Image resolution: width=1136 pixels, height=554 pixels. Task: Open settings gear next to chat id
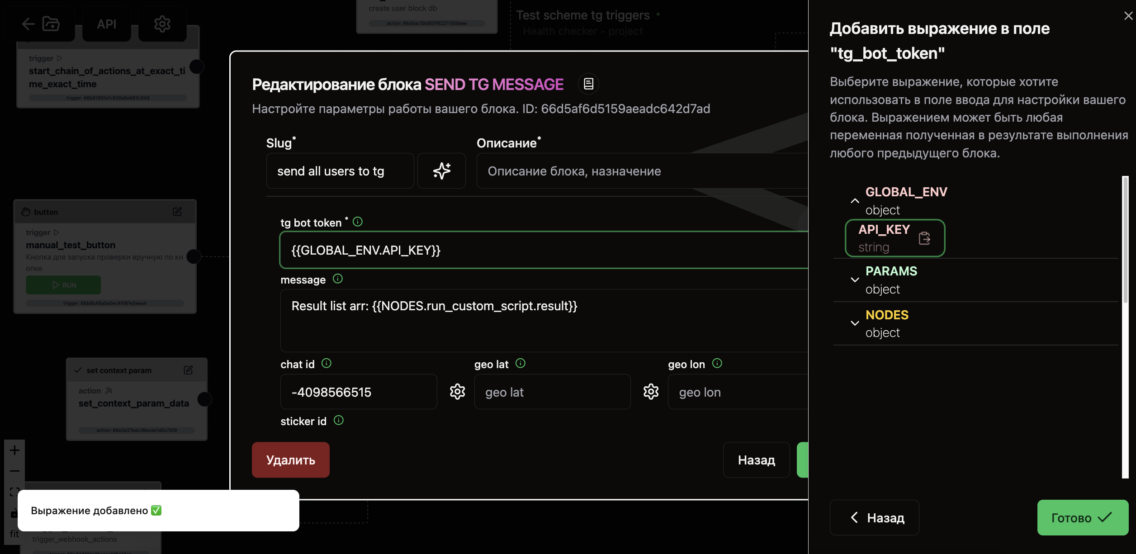457,392
